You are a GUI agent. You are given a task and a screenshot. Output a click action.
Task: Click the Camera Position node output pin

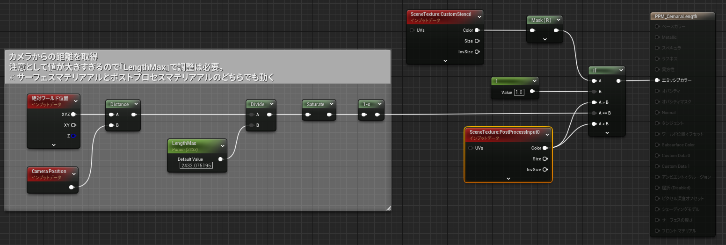click(x=72, y=187)
